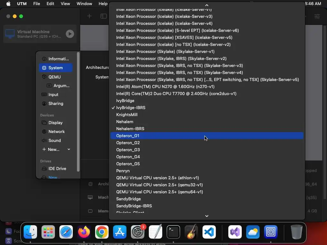The image size is (327, 245).
Task: Open the View menu
Action: (65, 4)
